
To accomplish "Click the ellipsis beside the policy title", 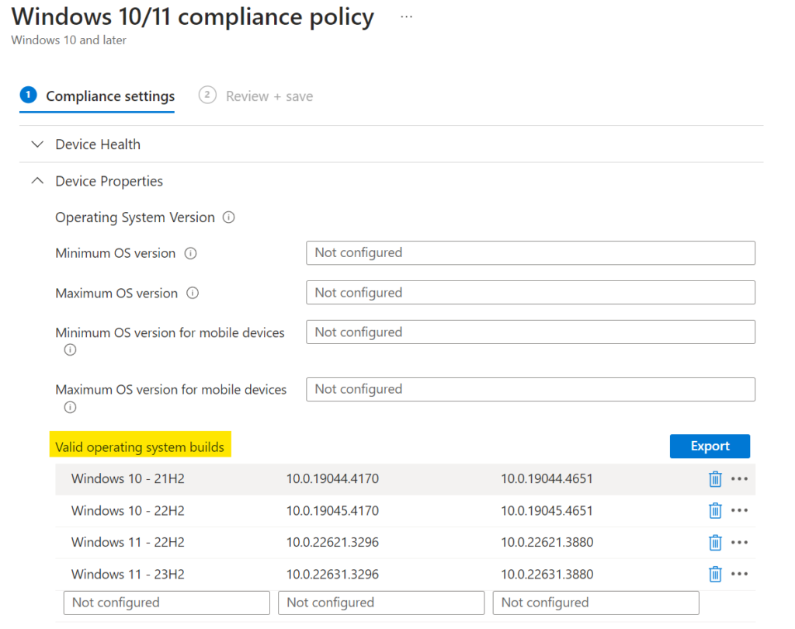I will [x=406, y=16].
